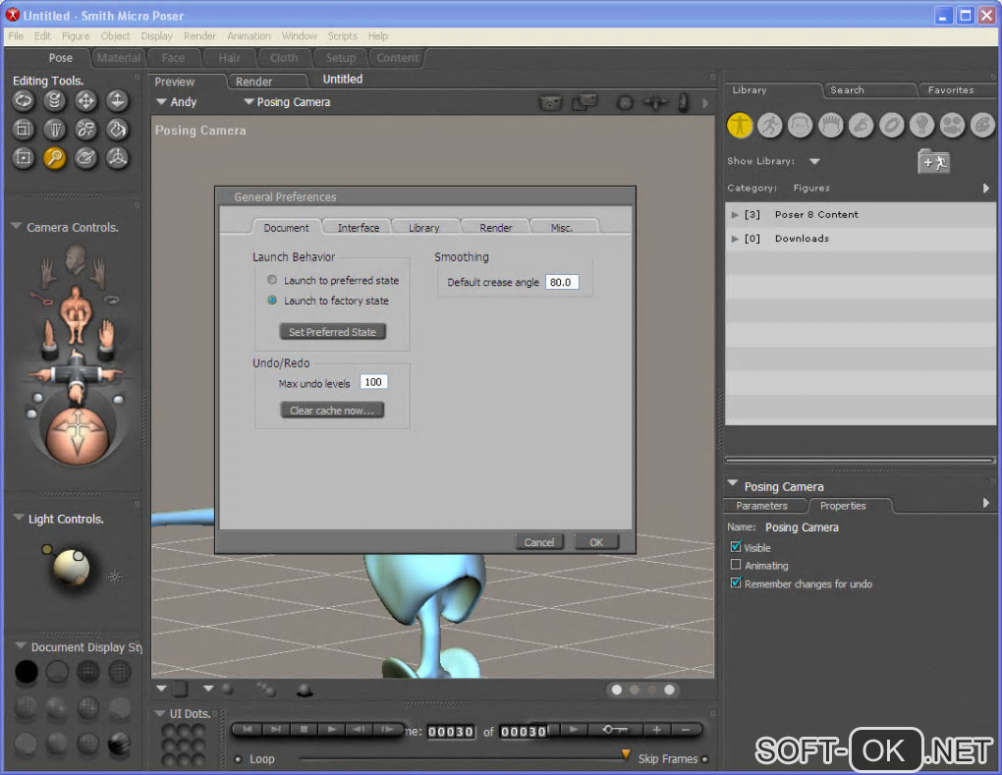Open the Poses library category icon
Viewport: 1002px width, 775px height.
point(770,125)
